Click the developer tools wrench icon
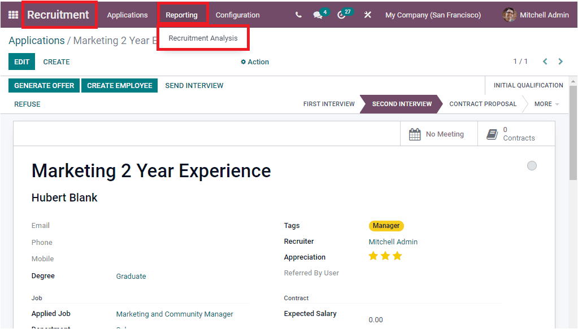 (367, 15)
